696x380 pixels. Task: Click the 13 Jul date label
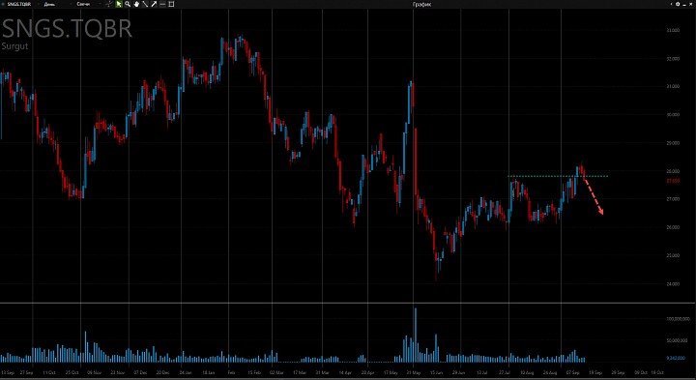482,372
